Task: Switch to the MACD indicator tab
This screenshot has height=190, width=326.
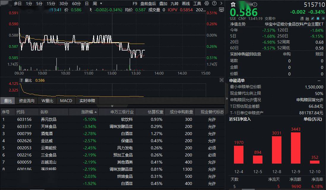Action: (x=66, y=101)
